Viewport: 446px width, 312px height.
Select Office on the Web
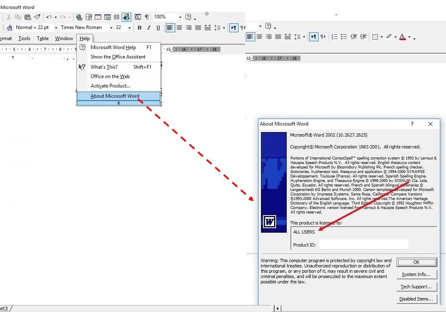pos(118,76)
